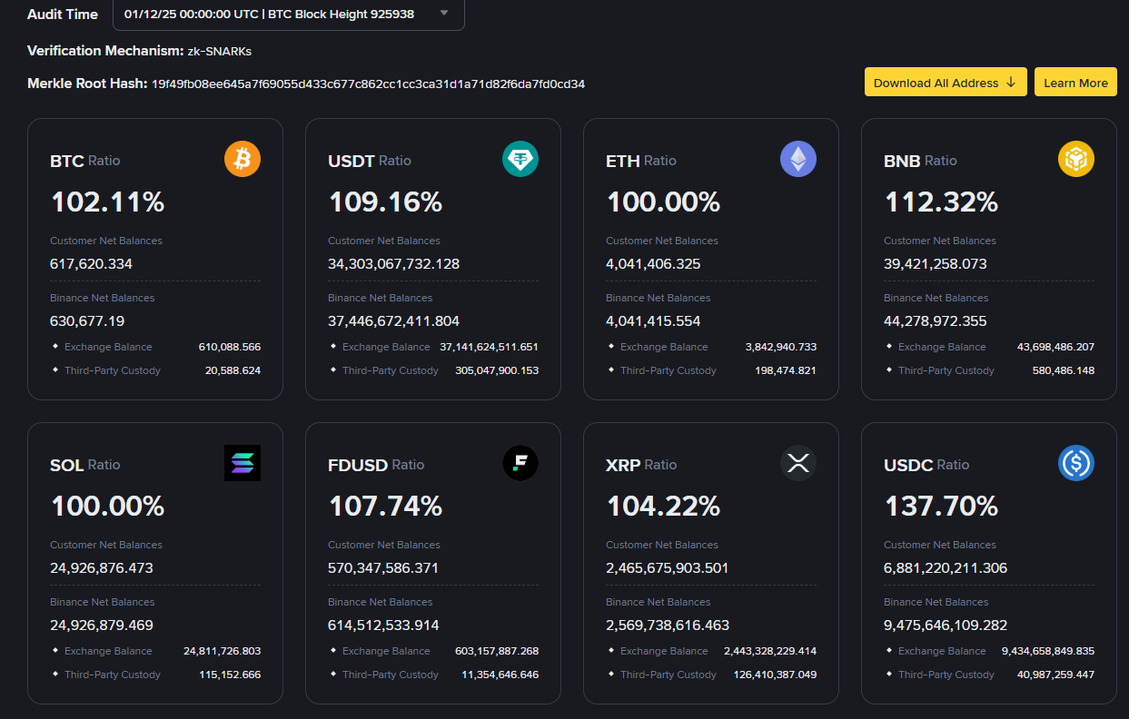The width and height of the screenshot is (1129, 719).
Task: Click the USDC ratio 137.70% value
Action: 941,506
